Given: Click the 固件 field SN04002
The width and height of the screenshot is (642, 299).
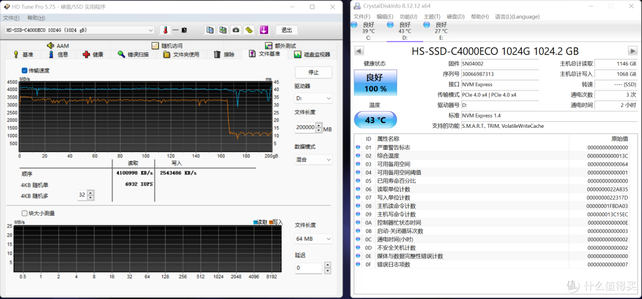Looking at the screenshot, I should [x=499, y=64].
